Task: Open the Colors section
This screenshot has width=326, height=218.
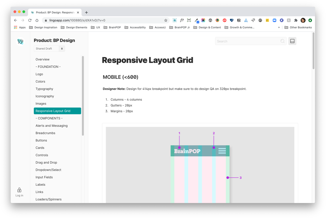Action: pyautogui.click(x=40, y=81)
